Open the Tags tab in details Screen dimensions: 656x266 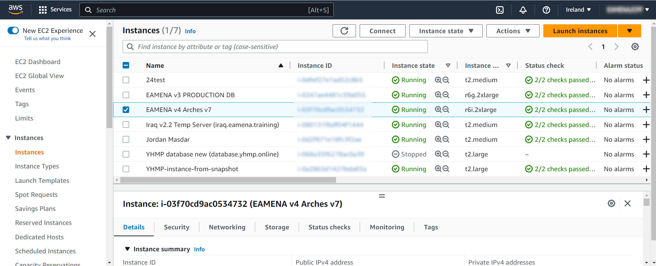coord(431,227)
